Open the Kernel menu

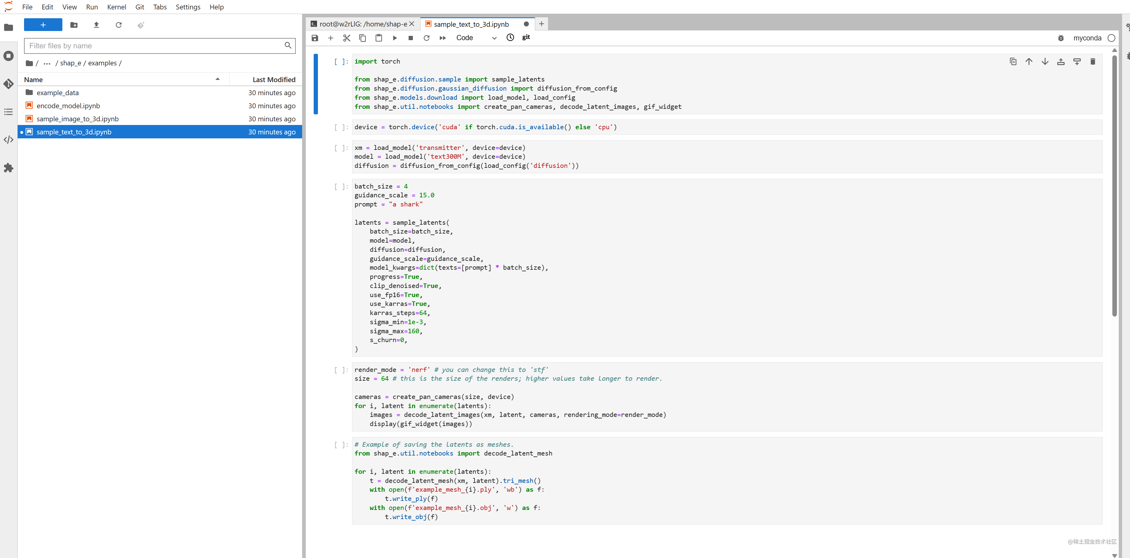click(117, 7)
